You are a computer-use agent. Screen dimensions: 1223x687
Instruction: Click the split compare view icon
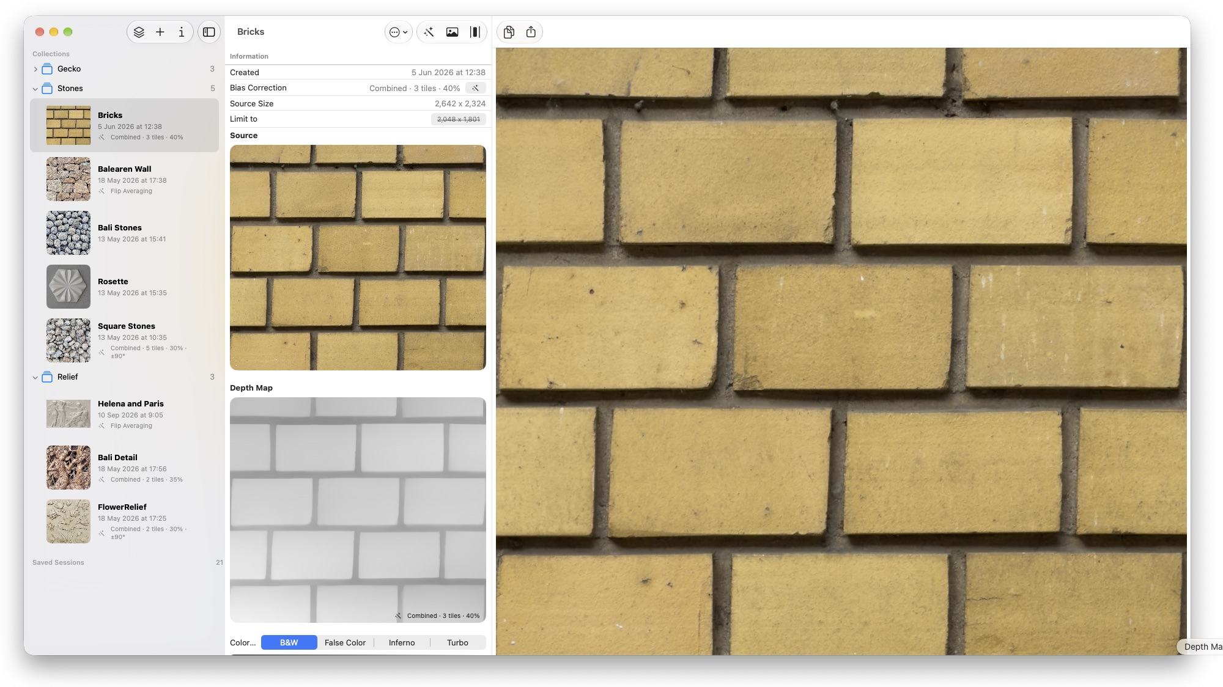click(x=475, y=32)
